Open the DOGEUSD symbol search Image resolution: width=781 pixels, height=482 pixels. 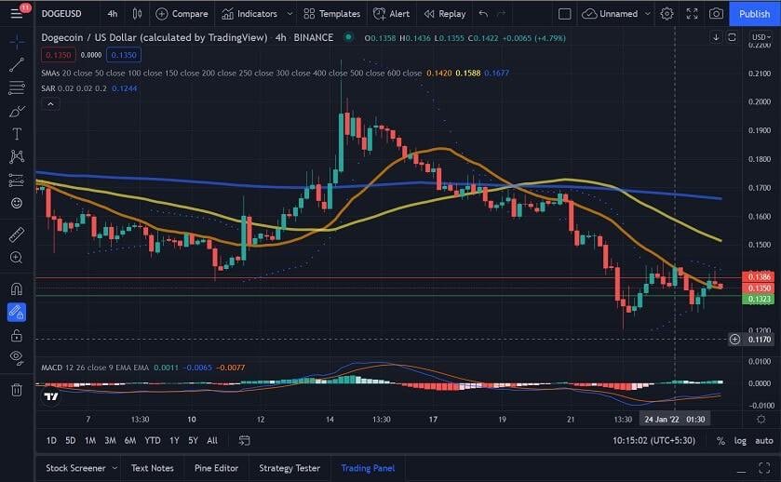click(x=61, y=13)
